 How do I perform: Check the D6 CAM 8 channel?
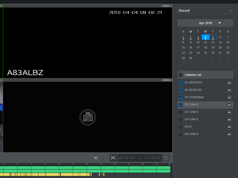coord(181,134)
